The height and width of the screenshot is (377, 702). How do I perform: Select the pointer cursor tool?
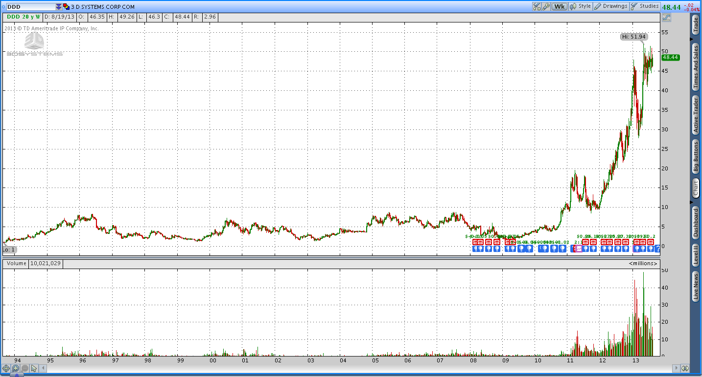tap(34, 368)
